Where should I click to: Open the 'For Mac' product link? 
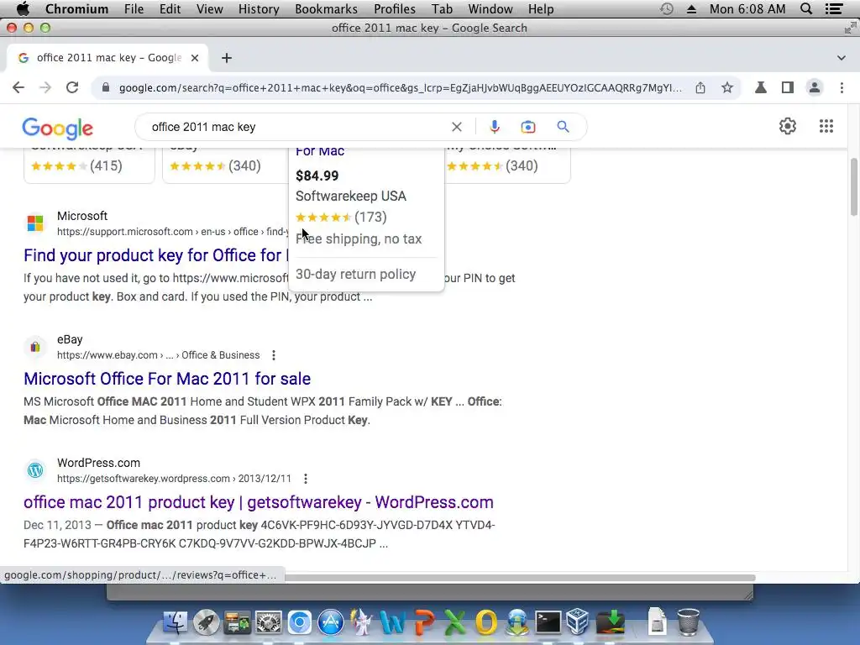[x=320, y=151]
